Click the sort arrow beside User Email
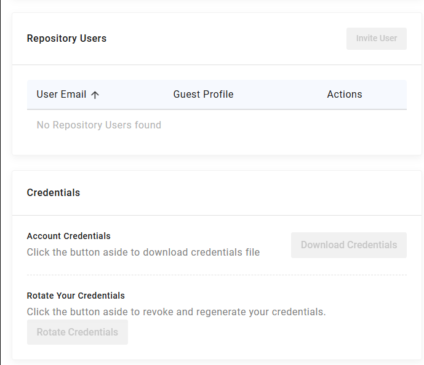 tap(95, 95)
